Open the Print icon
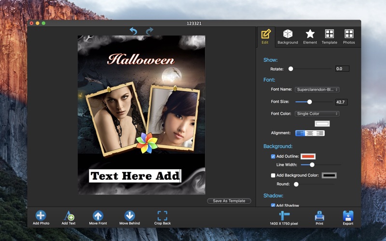Image resolution: width=386 pixels, height=241 pixels. (x=319, y=216)
